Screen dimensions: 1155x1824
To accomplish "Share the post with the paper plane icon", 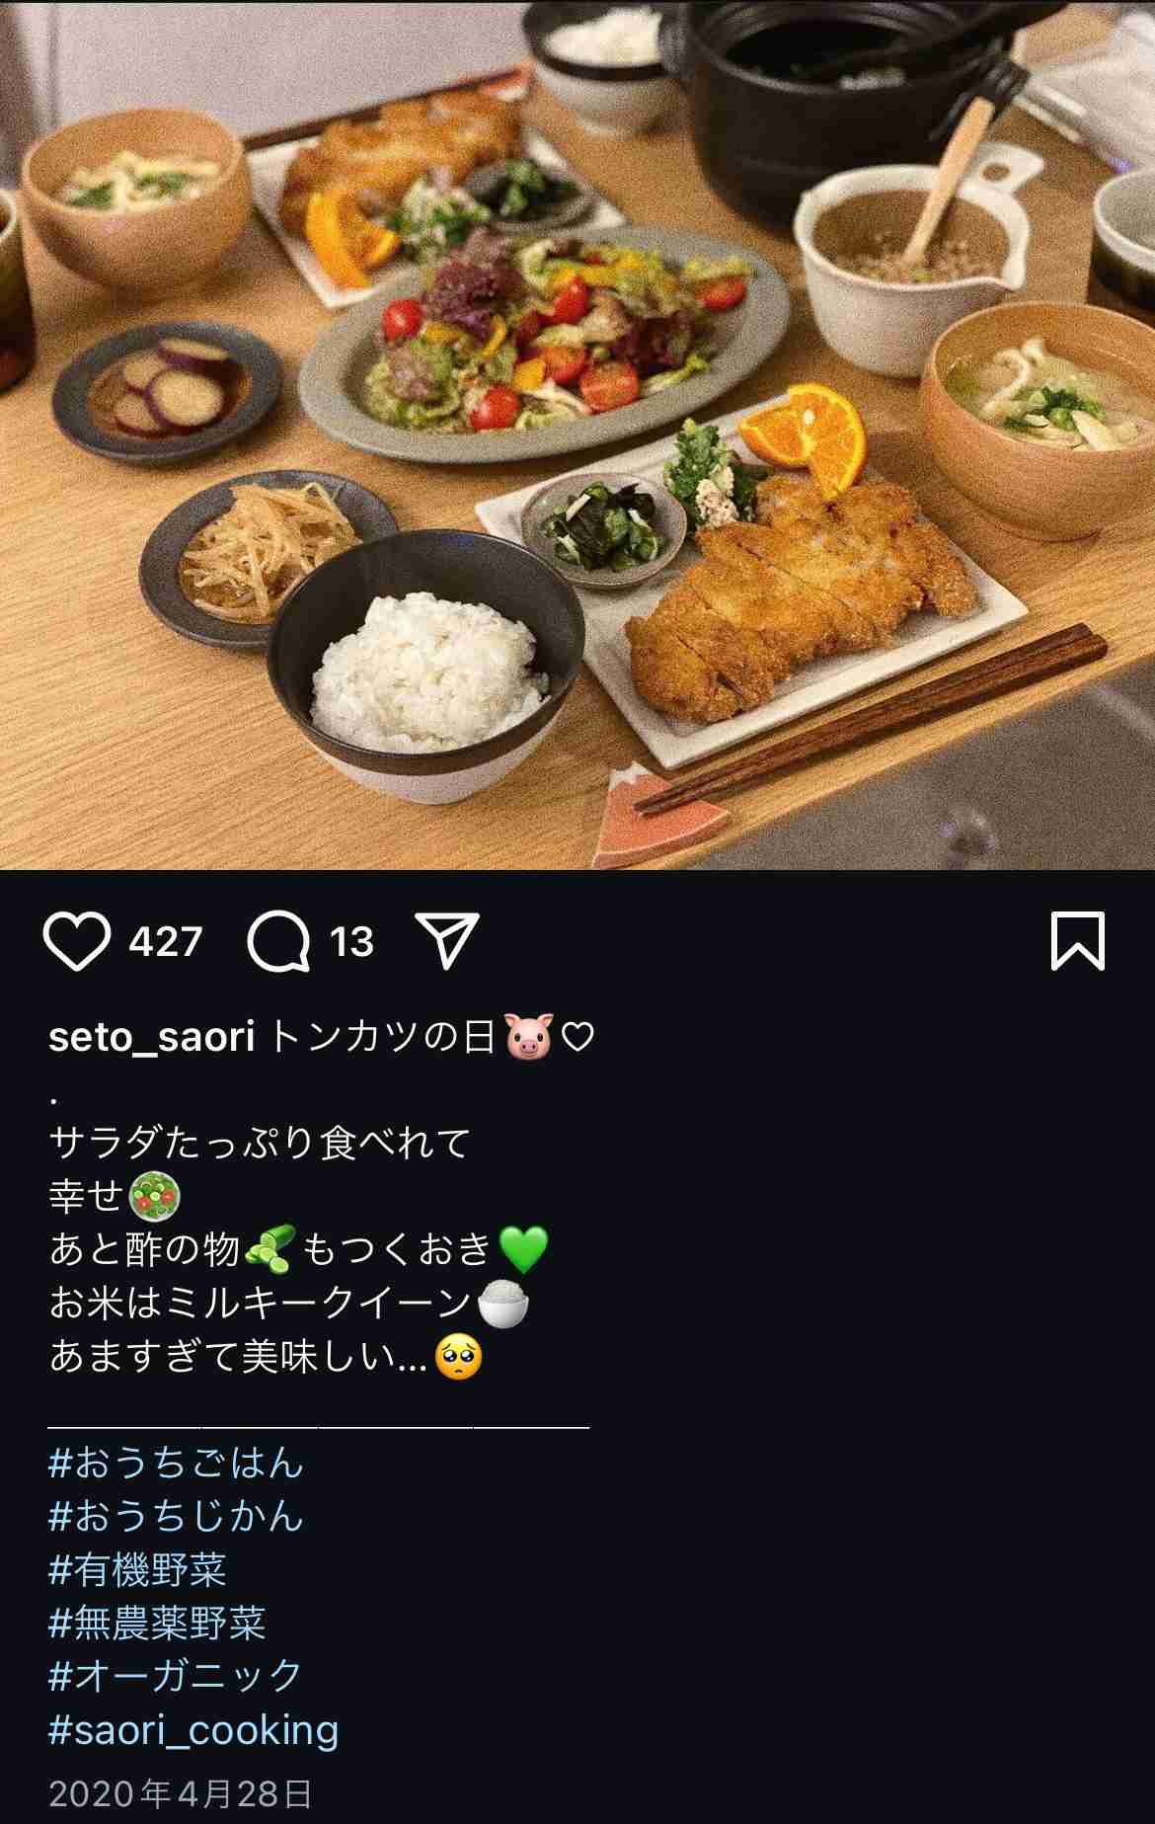I will [x=447, y=939].
